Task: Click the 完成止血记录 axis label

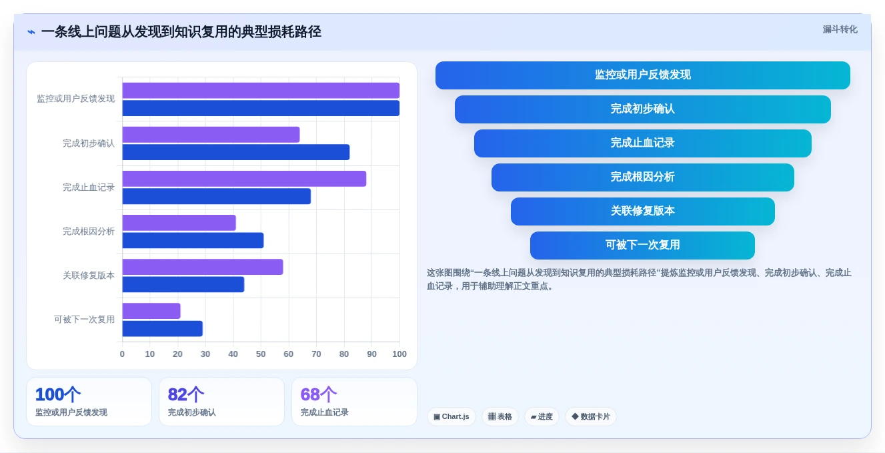Action: (89, 187)
